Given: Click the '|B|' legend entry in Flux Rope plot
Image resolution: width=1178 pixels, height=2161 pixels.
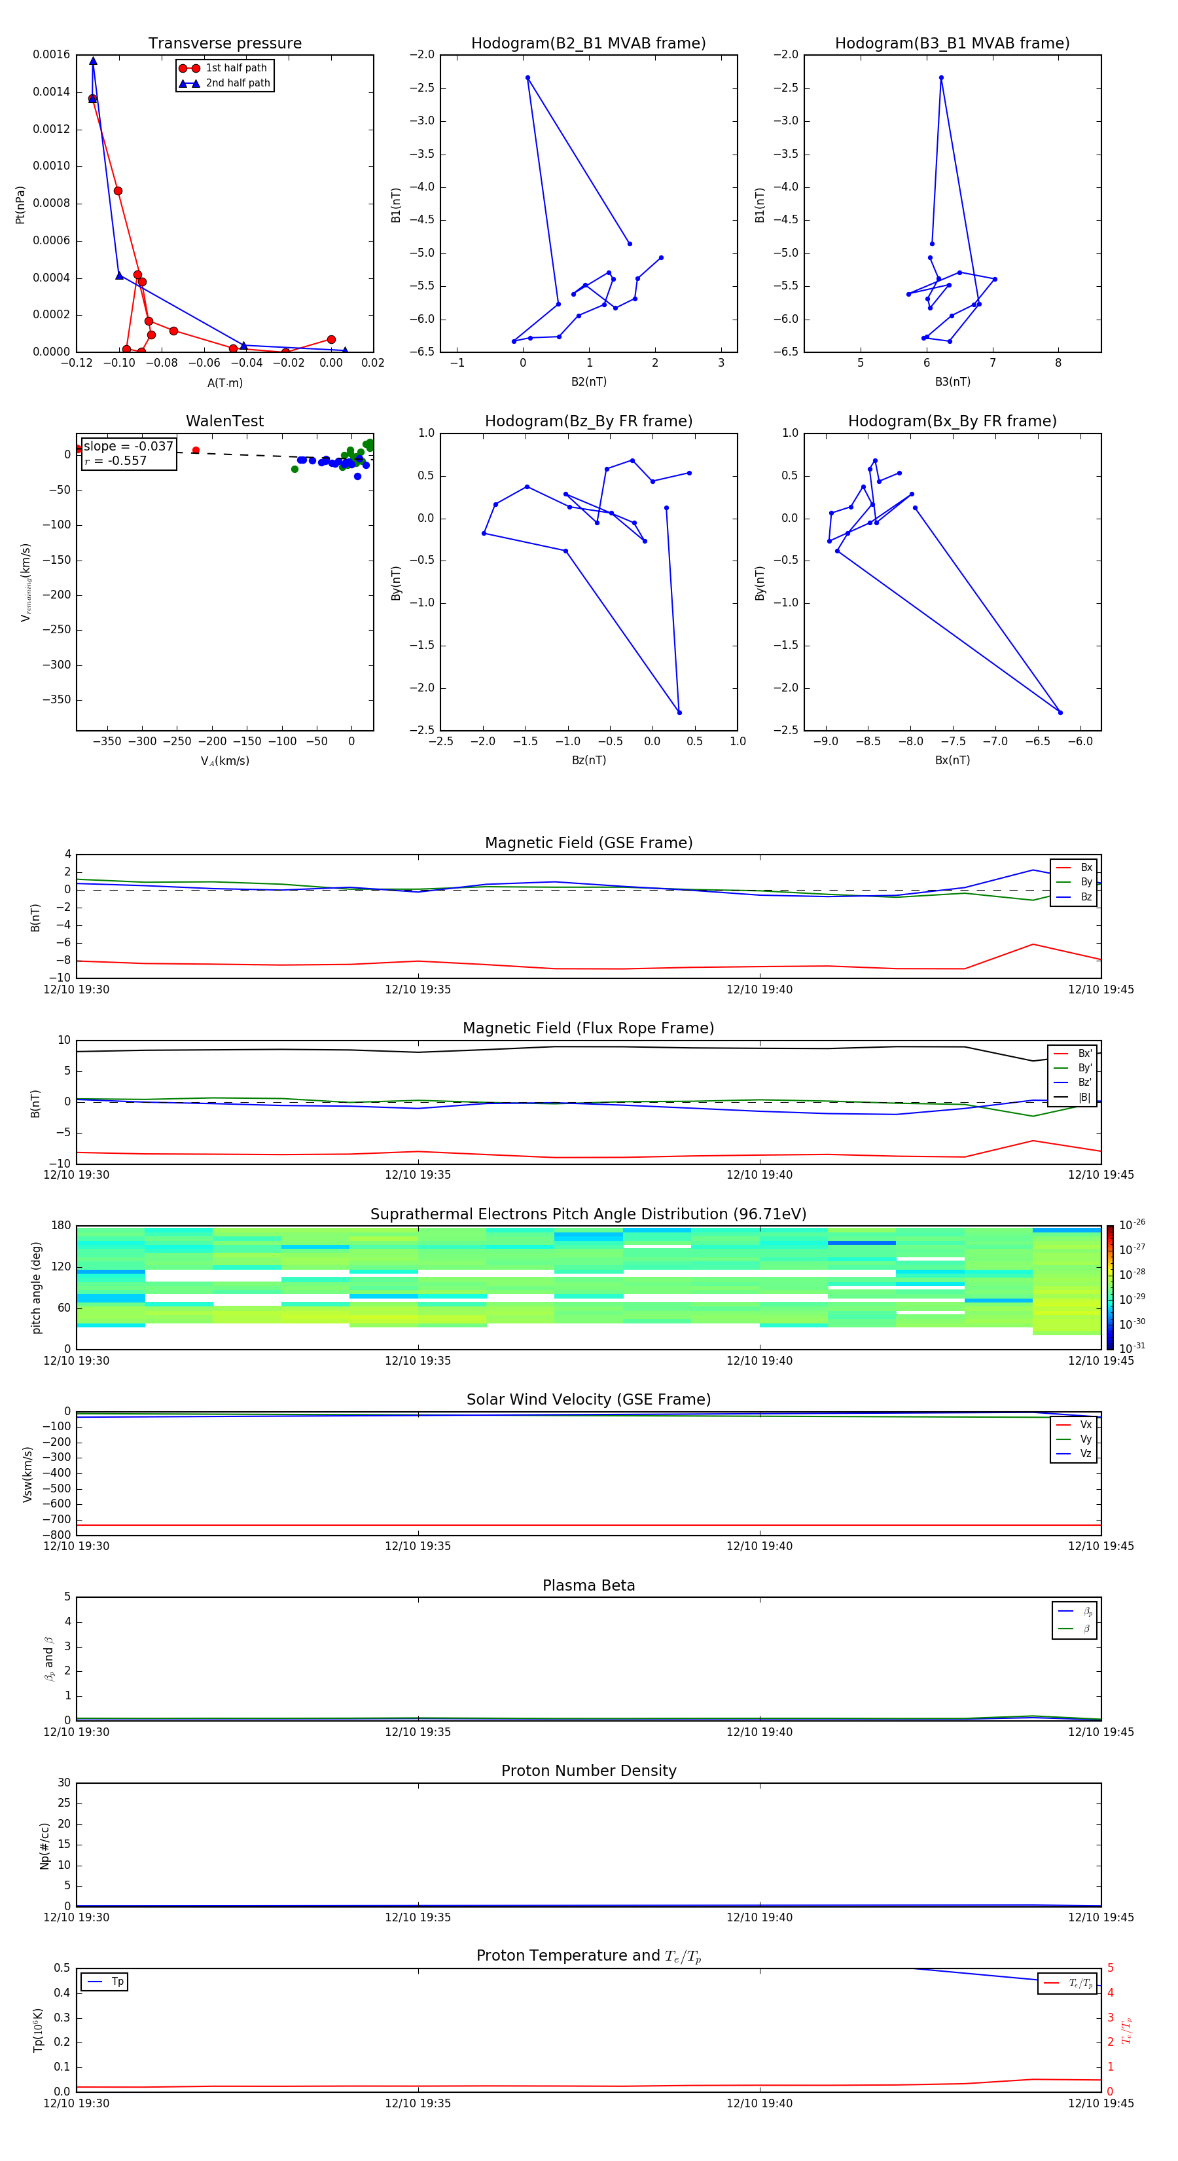Looking at the screenshot, I should 1073,1098.
